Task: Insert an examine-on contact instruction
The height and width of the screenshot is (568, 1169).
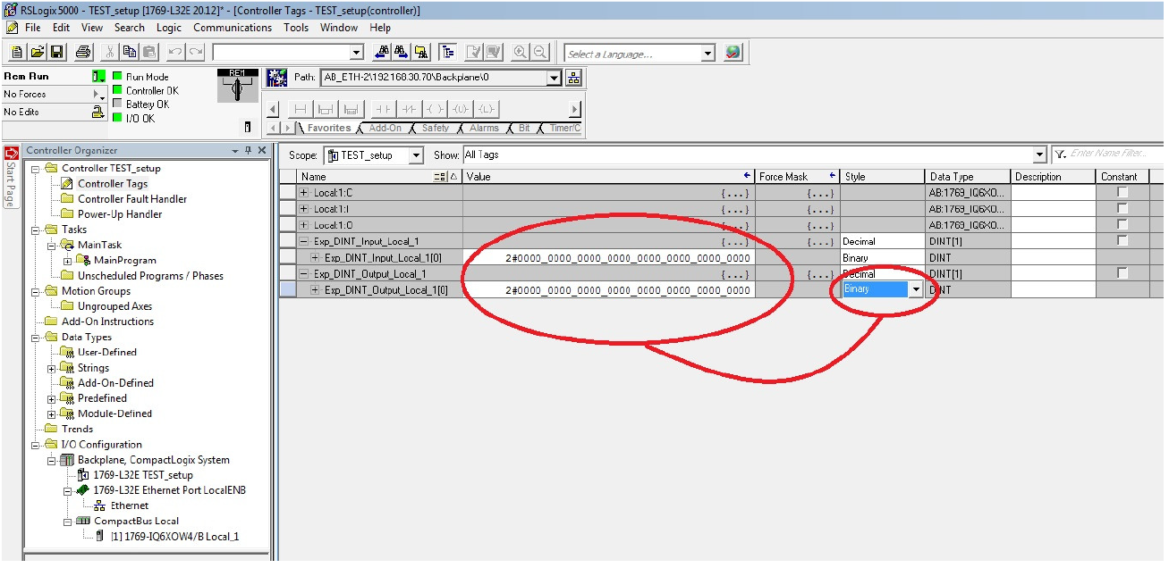Action: [x=383, y=109]
